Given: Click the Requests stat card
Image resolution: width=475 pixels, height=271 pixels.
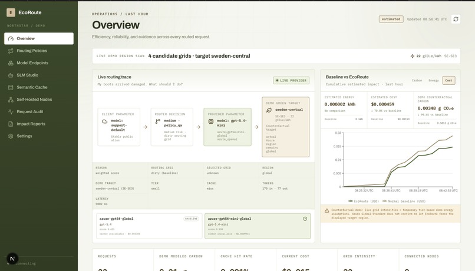Looking at the screenshot, I should pos(123,260).
